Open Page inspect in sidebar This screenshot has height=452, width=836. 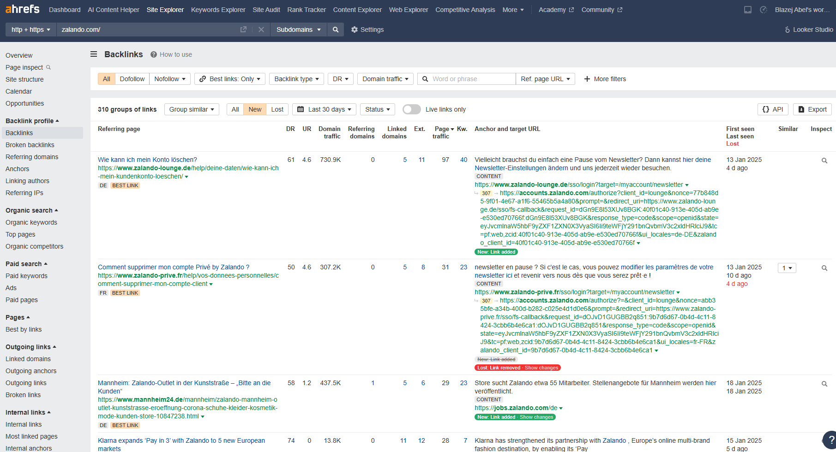(28, 67)
